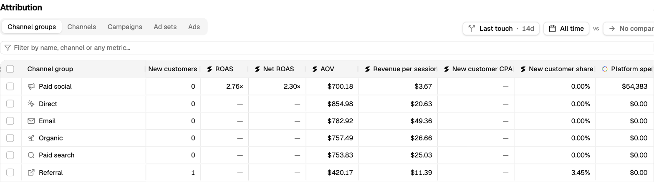Image resolution: width=654 pixels, height=182 pixels.
Task: Select the Paid social row checkbox
Action: click(x=10, y=87)
